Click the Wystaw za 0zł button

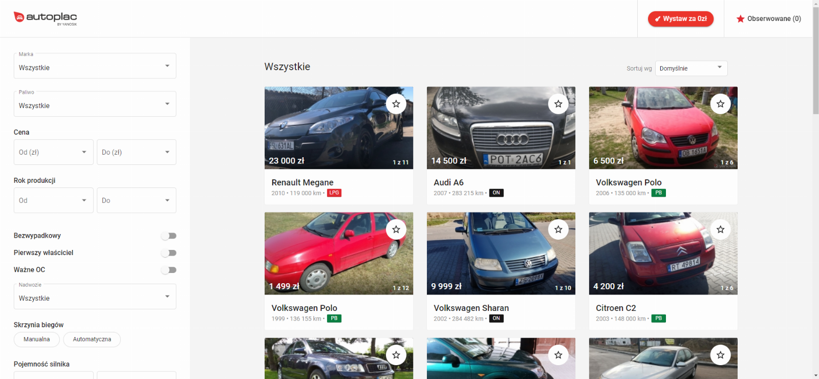coord(680,19)
